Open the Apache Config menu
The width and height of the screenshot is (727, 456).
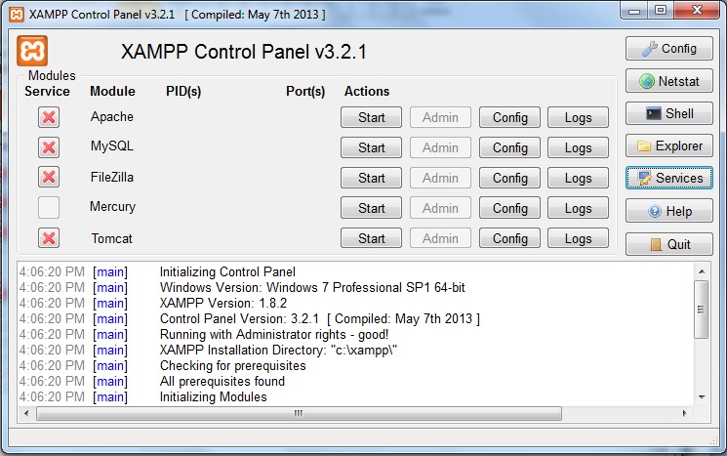pyautogui.click(x=509, y=117)
